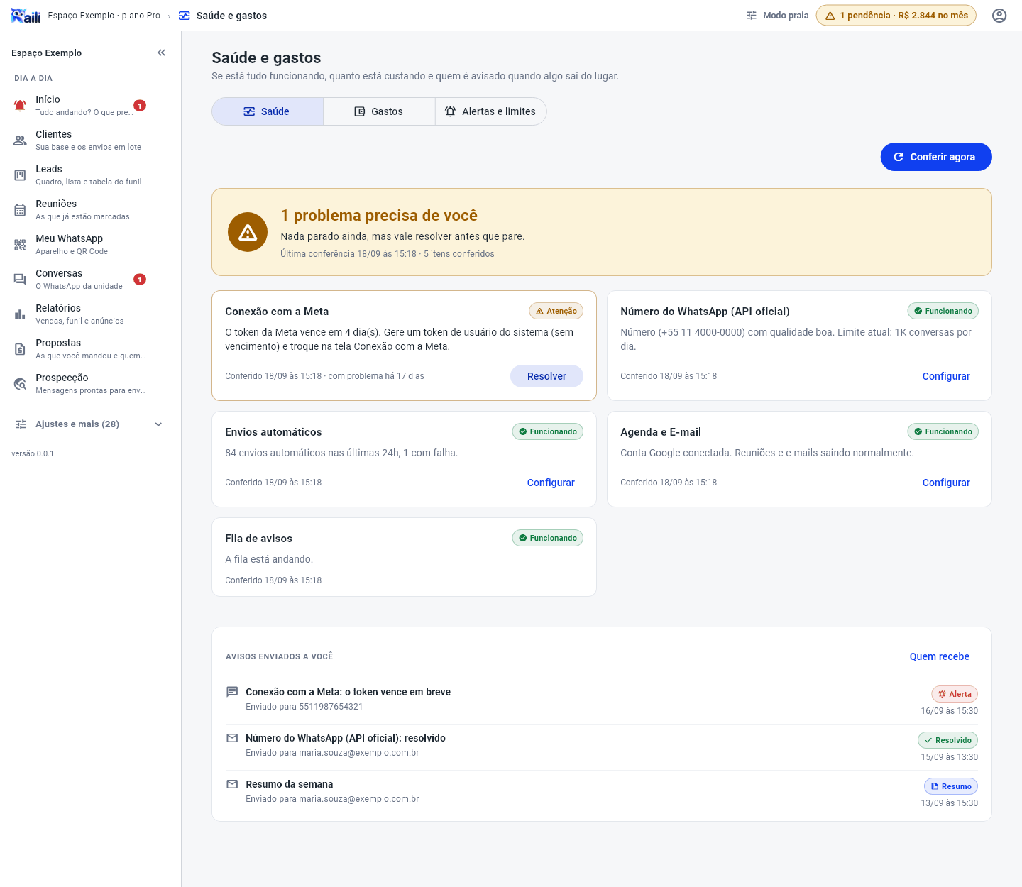Open the Início menu item

79,105
